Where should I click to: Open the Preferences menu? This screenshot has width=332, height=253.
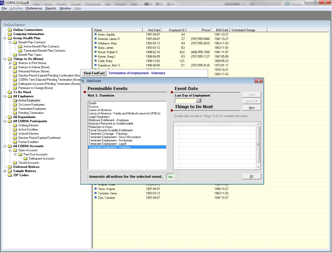(x=34, y=8)
